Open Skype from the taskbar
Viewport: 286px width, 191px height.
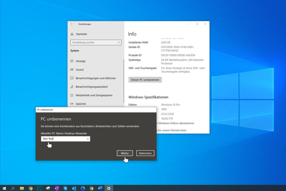[66, 188]
